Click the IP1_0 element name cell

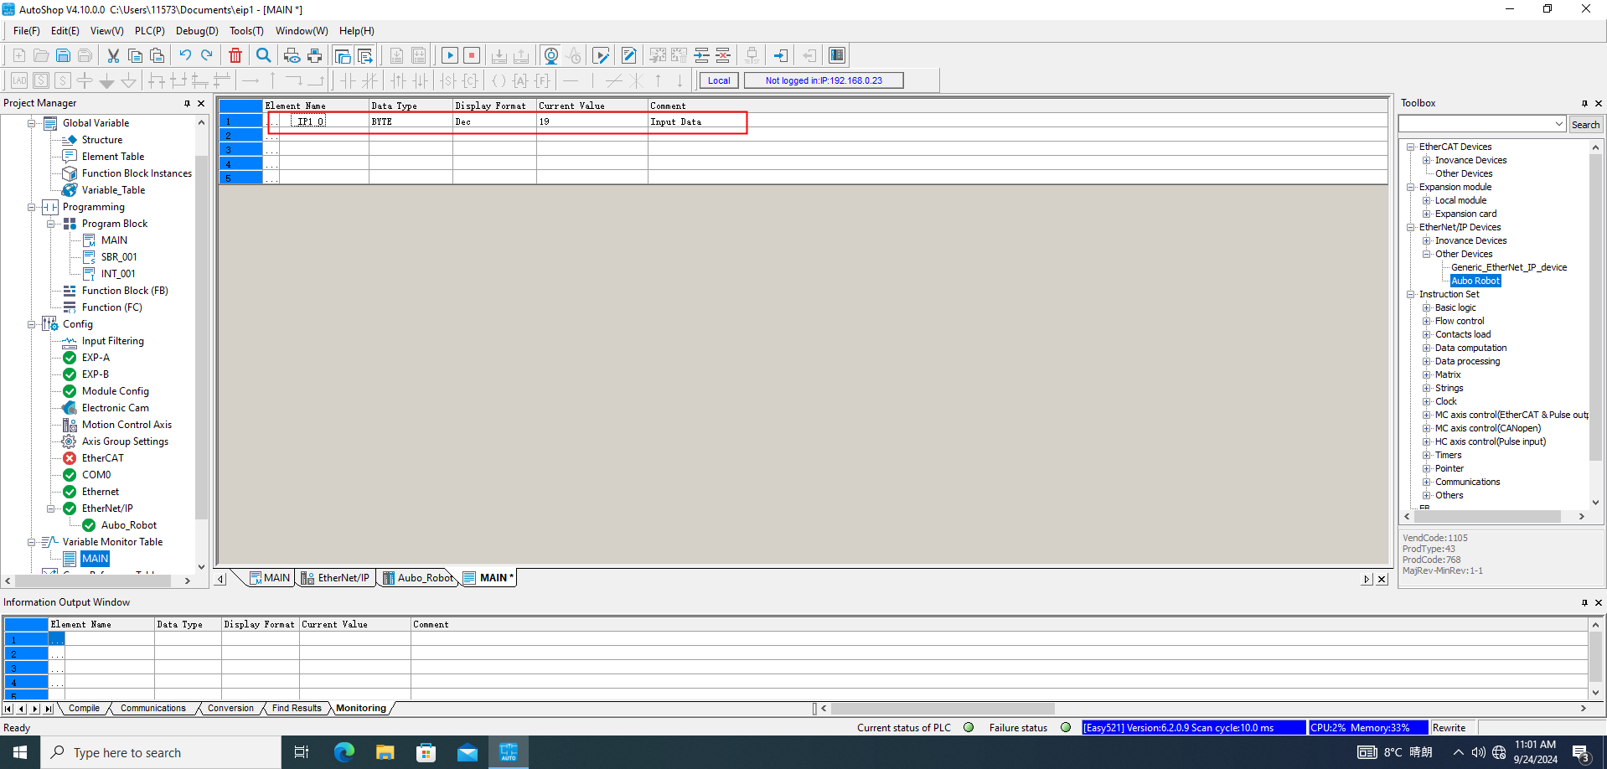pyautogui.click(x=323, y=121)
